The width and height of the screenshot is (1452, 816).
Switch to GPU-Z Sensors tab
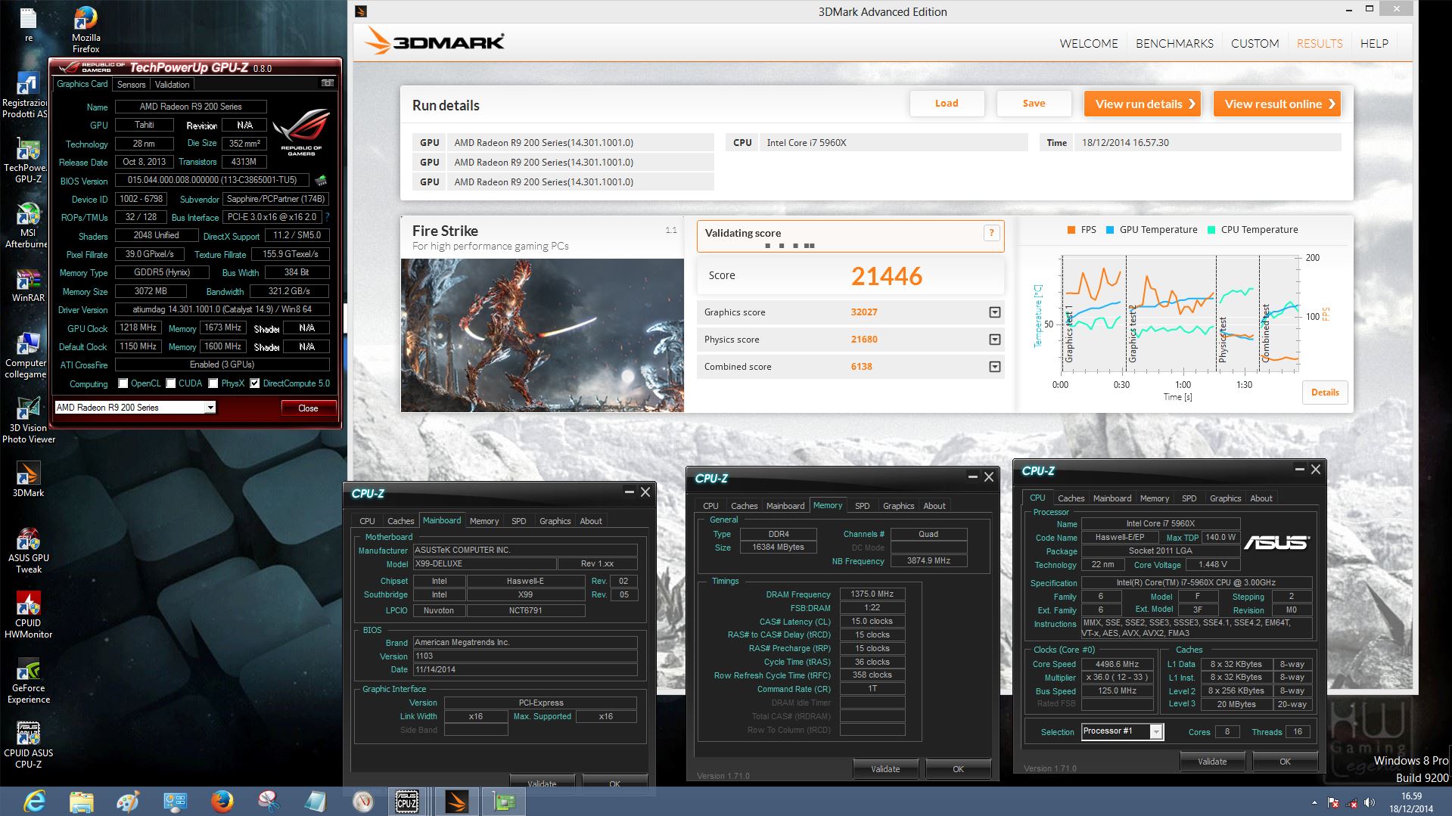pyautogui.click(x=131, y=85)
